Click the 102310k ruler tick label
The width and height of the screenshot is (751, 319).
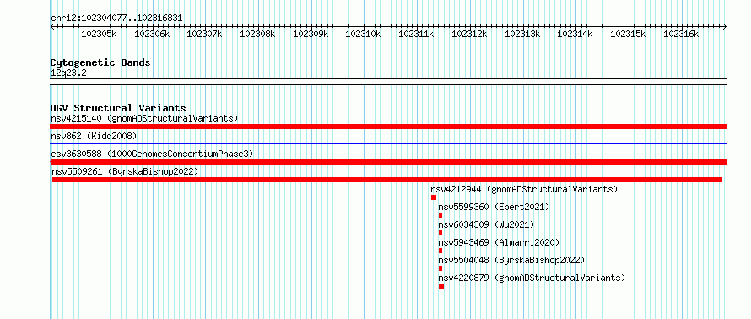(x=363, y=34)
